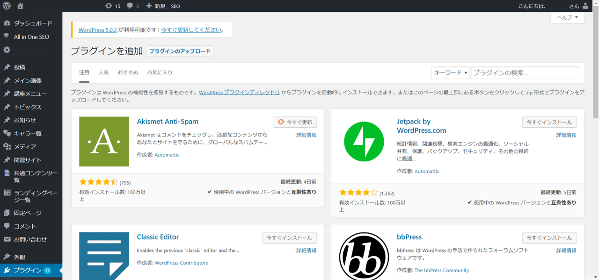This screenshot has height=280, width=599.
Task: Open メイン画像 via its pin icon
Action: 7,80
